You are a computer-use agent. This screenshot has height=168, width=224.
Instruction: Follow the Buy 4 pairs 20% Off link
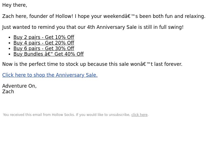point(44,43)
